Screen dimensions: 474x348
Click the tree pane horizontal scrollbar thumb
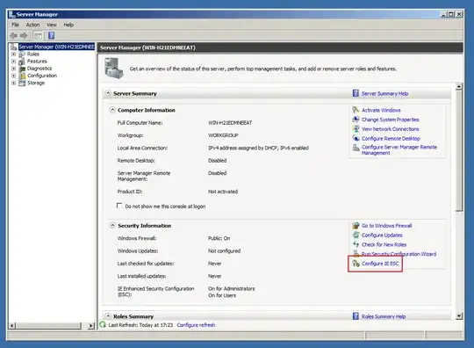[x=48, y=326]
